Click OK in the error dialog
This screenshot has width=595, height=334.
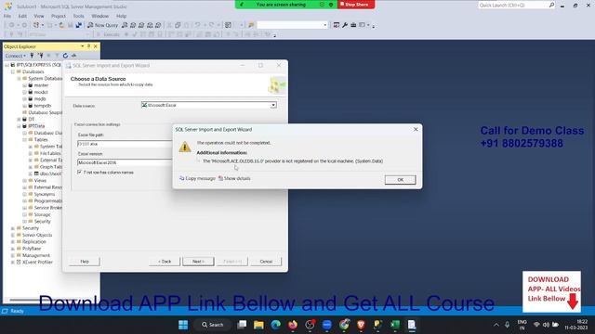click(400, 179)
